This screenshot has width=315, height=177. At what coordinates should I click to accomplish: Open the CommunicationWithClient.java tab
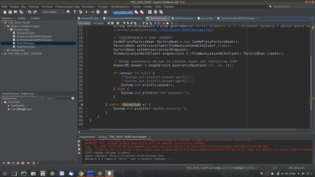[x=237, y=18]
